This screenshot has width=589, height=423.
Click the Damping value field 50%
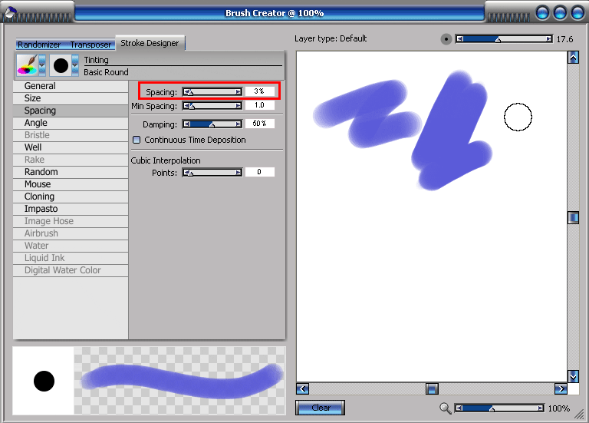tap(259, 124)
